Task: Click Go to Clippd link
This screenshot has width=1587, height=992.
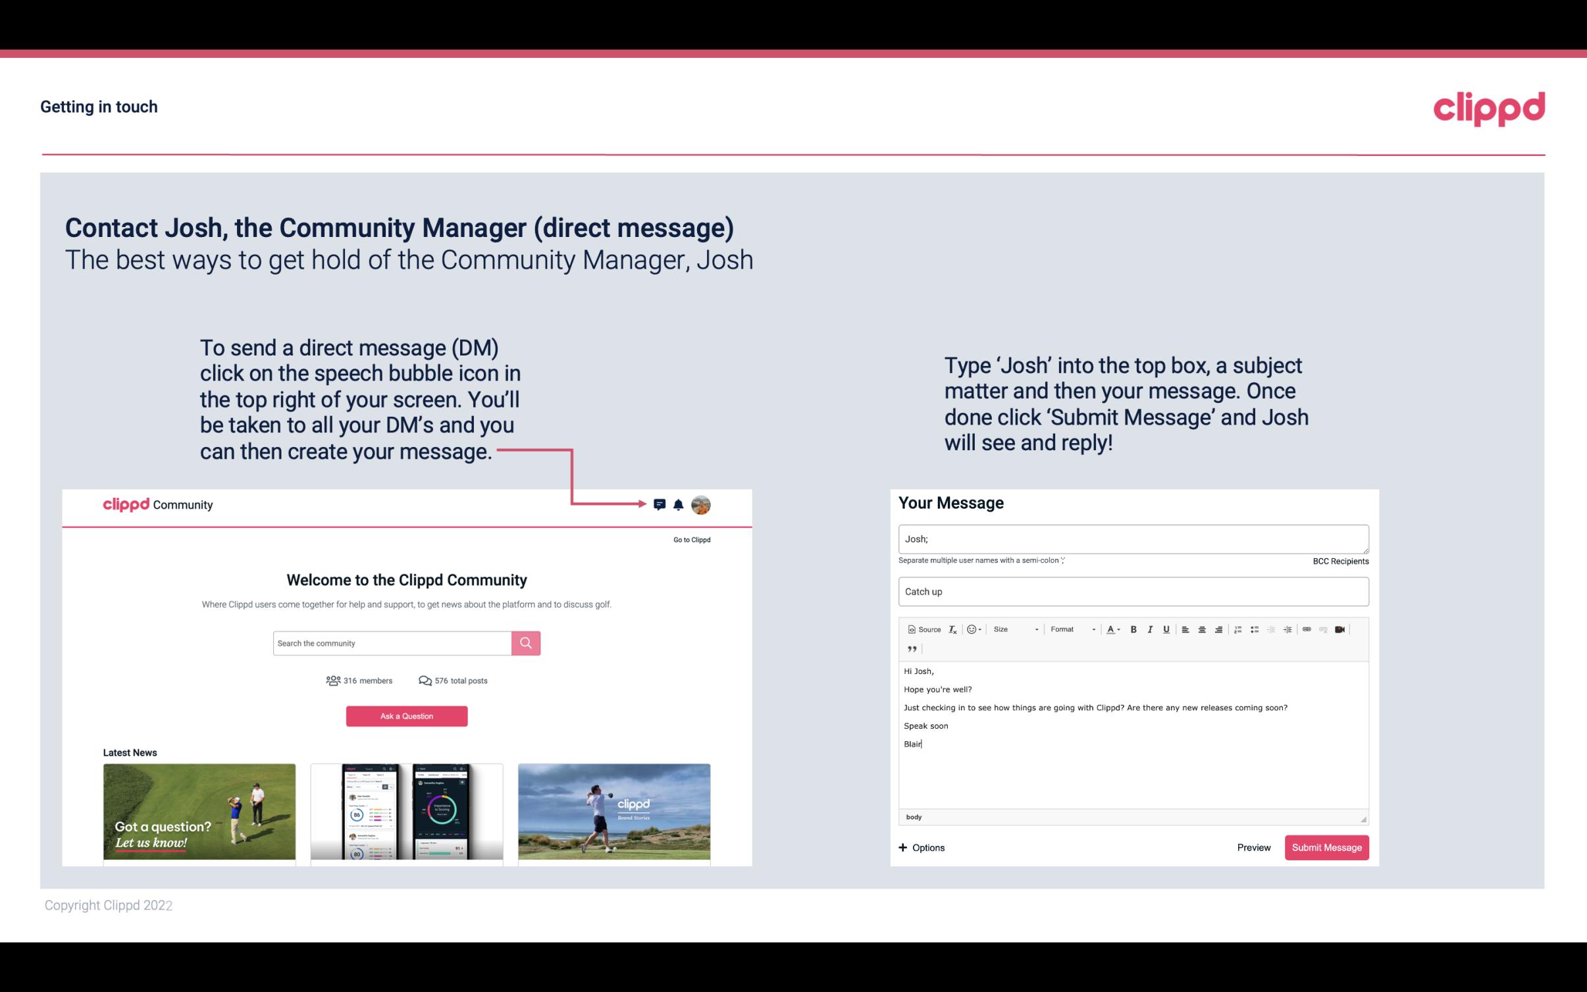Action: 691,539
